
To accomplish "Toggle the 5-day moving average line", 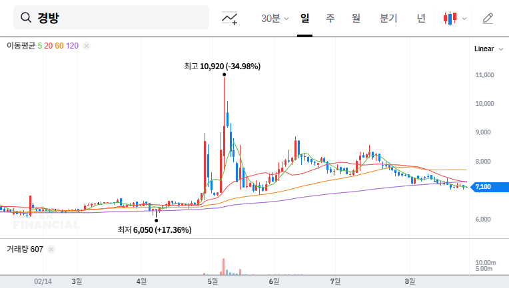I will pyautogui.click(x=40, y=46).
